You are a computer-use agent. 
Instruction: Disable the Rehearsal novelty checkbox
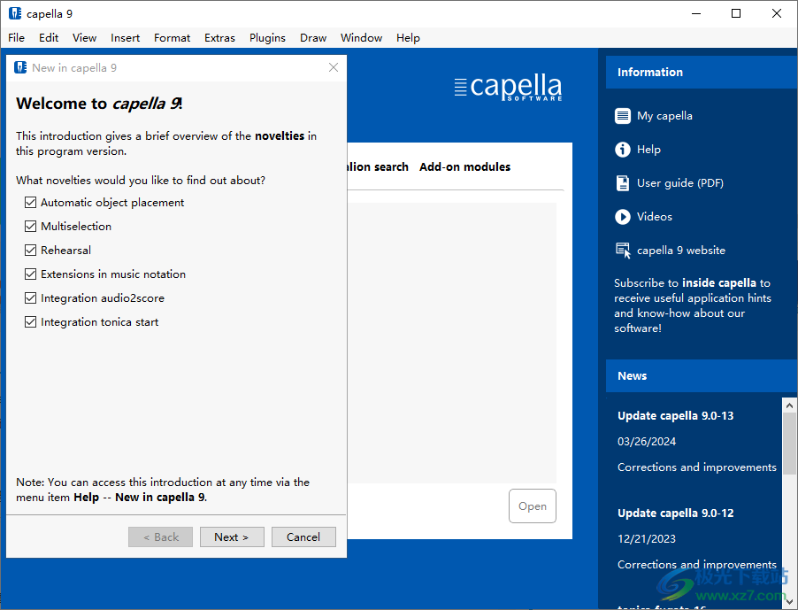30,250
